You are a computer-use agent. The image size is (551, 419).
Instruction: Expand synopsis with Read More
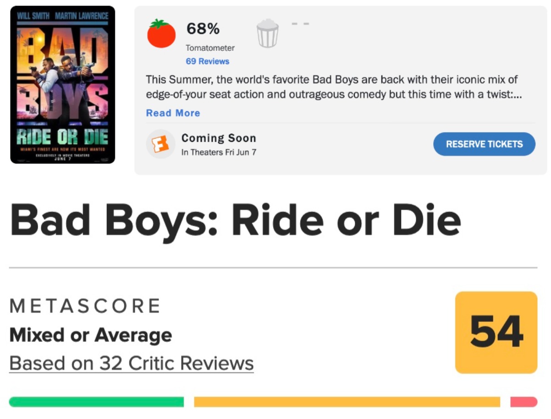click(x=173, y=113)
